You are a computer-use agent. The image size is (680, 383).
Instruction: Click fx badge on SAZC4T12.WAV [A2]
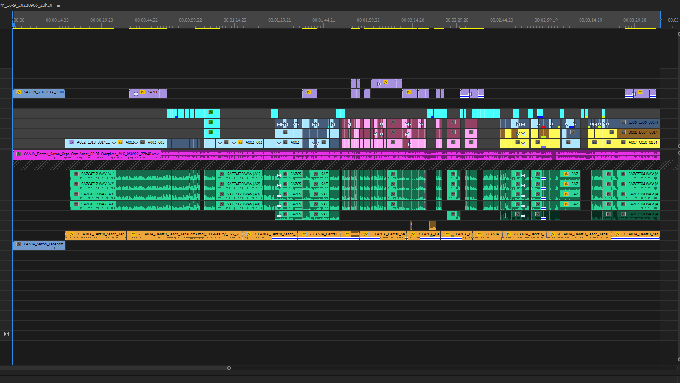pos(76,184)
